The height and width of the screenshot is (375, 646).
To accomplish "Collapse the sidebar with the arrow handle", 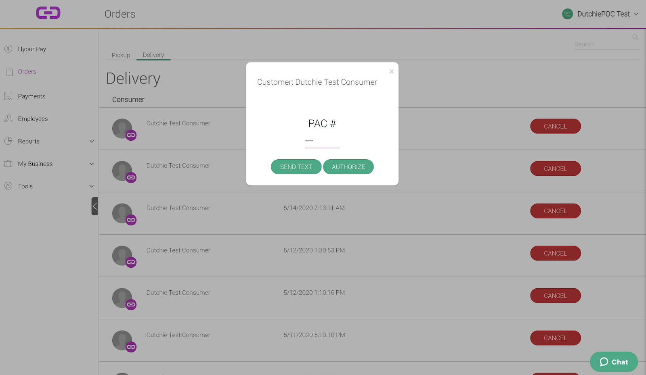I will pos(95,206).
